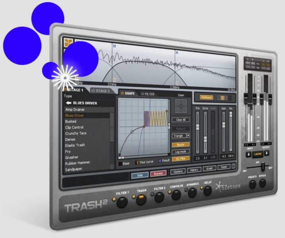Image resolution: width=285 pixels, height=238 pixels.
Task: Toggle the power icon on the FILTER tab
Action: click(x=142, y=94)
